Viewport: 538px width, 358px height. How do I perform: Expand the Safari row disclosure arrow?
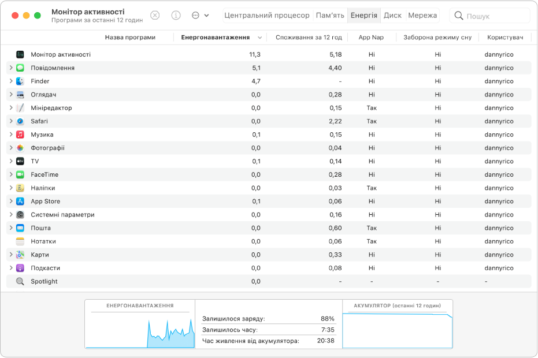10,121
